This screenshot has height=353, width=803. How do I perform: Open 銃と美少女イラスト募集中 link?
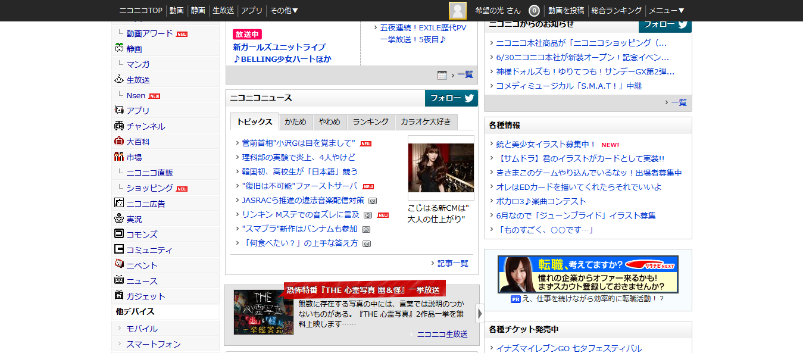546,144
